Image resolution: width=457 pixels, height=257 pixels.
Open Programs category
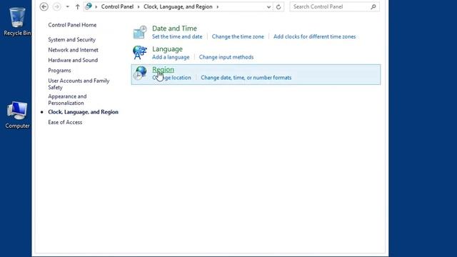coord(59,71)
